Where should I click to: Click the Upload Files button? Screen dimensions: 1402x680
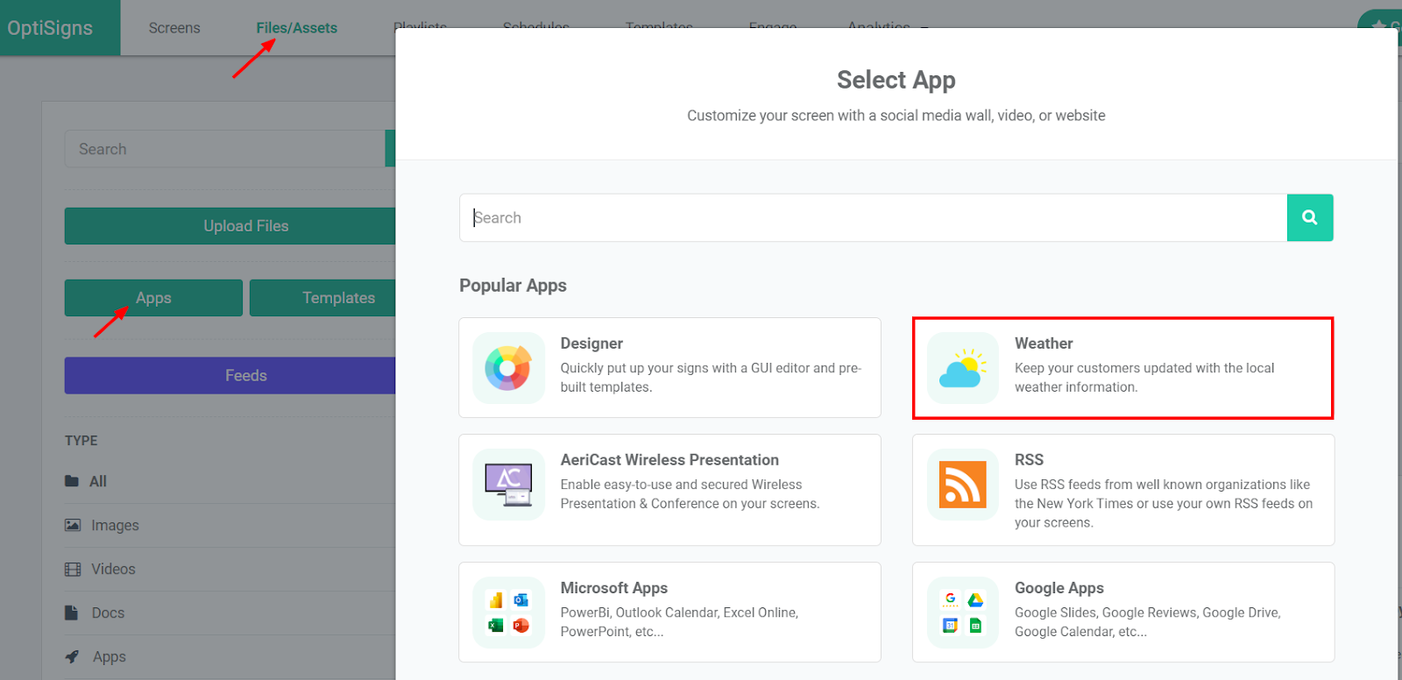tap(230, 226)
